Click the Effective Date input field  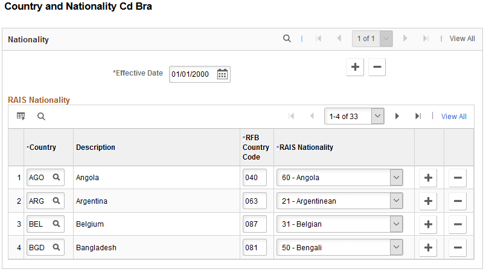[191, 74]
